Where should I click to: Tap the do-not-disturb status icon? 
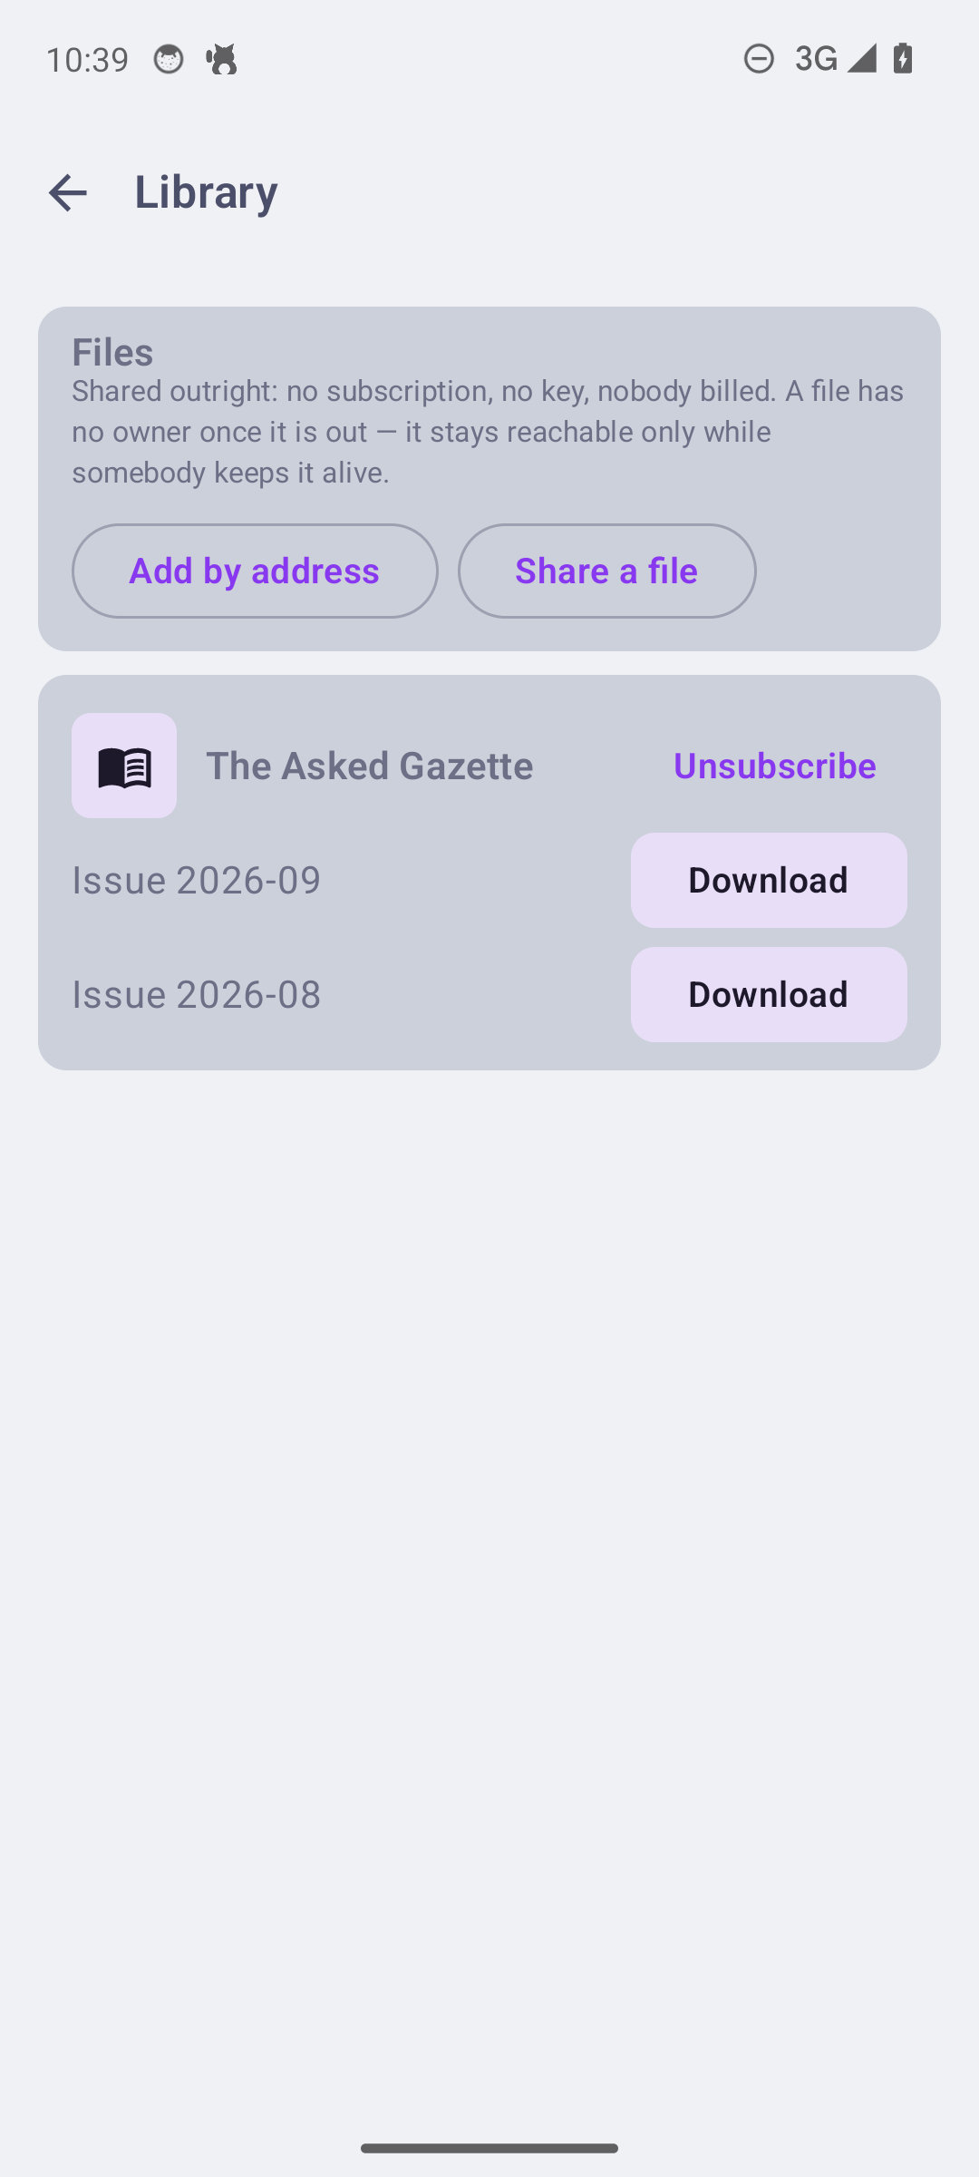759,59
